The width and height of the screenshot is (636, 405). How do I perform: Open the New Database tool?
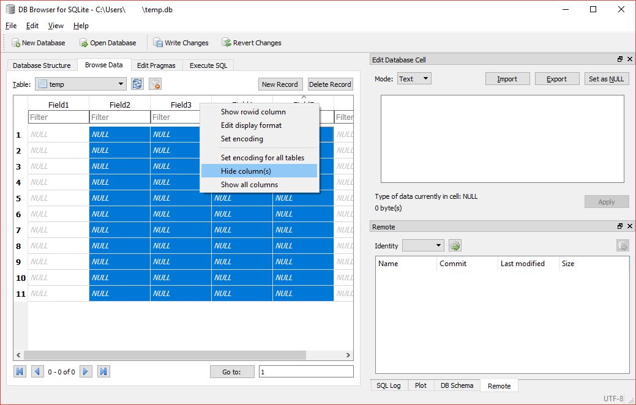pos(38,42)
